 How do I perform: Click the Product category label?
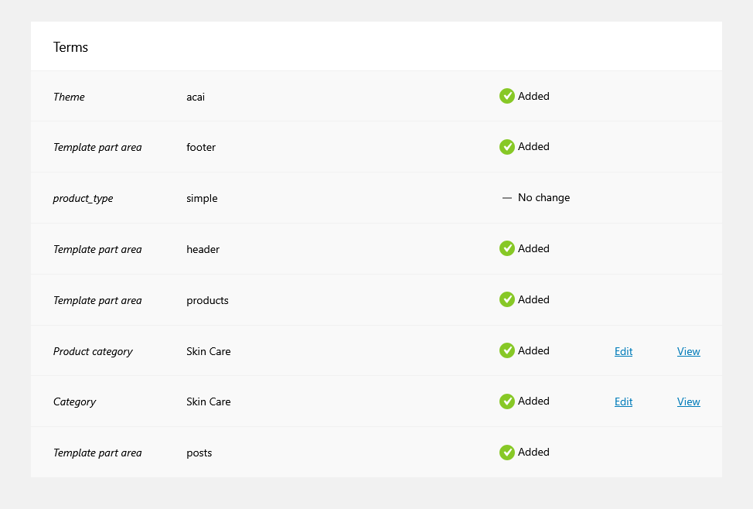[93, 351]
